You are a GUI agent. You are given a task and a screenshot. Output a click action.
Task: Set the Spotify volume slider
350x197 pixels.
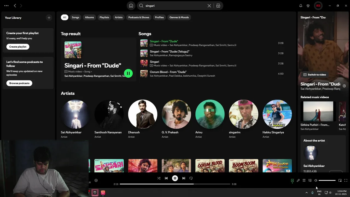[327, 180]
